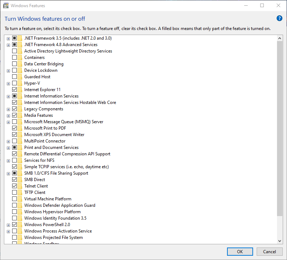
Task: Maximize the Windows Features window
Action: (x=262, y=5)
